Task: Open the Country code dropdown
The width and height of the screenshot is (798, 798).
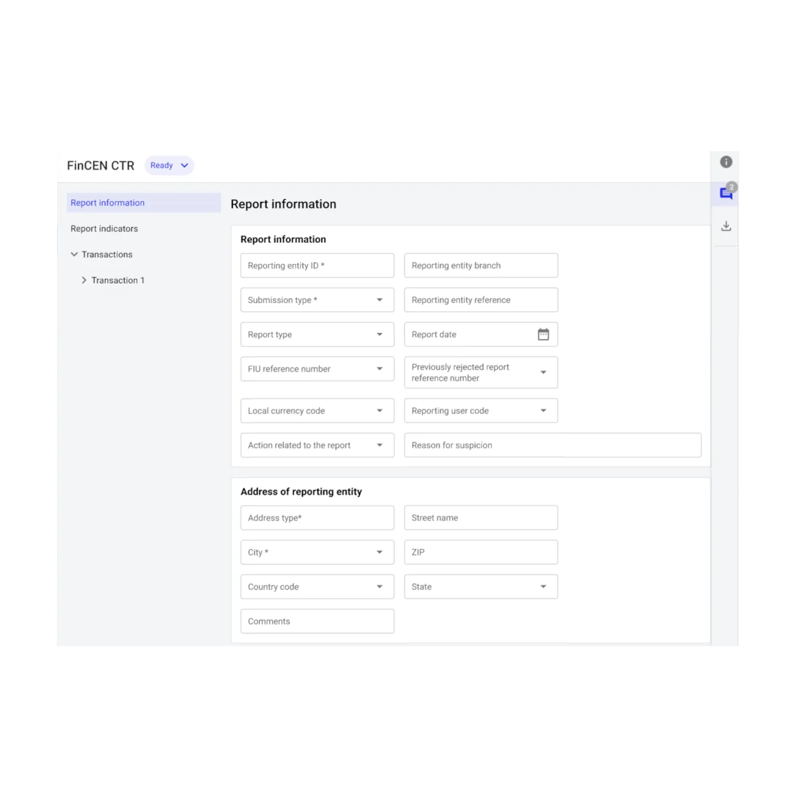Action: pos(380,586)
